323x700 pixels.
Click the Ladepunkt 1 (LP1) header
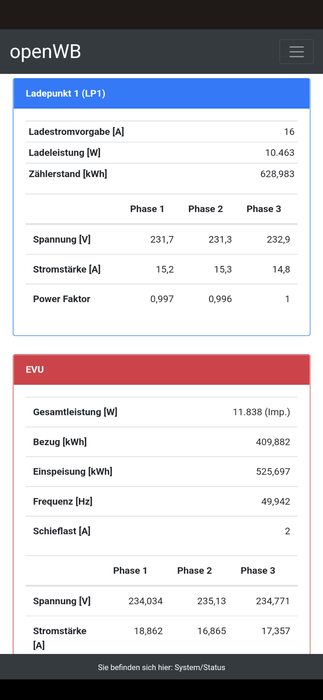pyautogui.click(x=65, y=93)
